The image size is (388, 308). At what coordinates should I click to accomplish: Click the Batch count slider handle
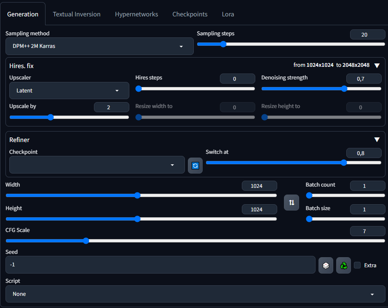(309, 195)
